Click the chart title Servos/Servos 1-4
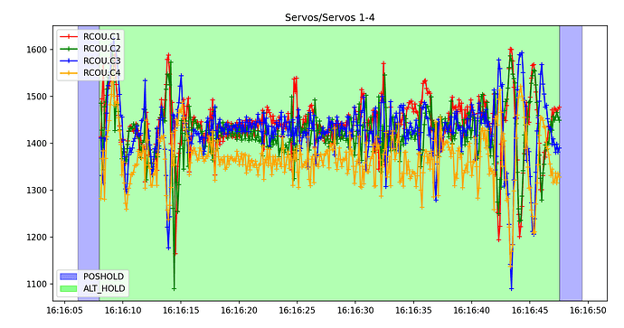 click(x=330, y=17)
